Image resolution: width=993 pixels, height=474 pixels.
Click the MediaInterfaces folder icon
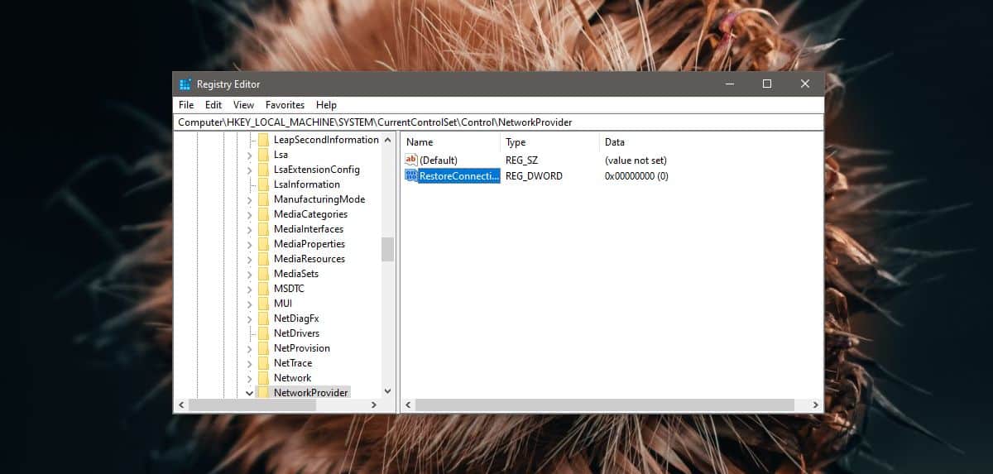tap(264, 229)
